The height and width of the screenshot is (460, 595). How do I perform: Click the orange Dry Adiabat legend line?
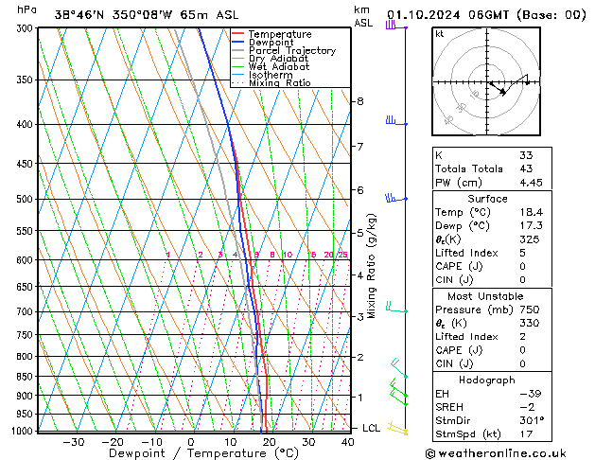click(238, 59)
